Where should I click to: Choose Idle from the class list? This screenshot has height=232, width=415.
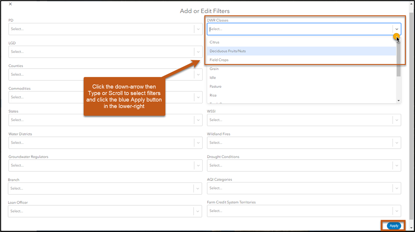[x=213, y=78]
